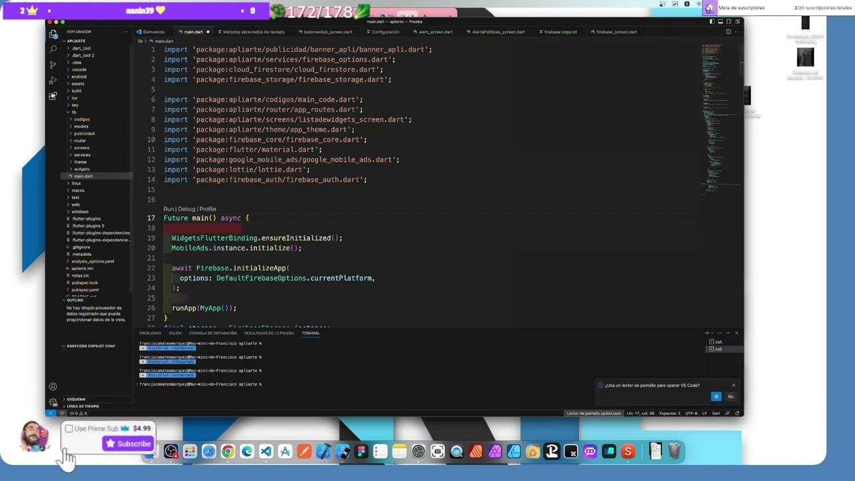Image resolution: width=855 pixels, height=481 pixels.
Task: Switch to the Bienvenido tab
Action: click(154, 31)
